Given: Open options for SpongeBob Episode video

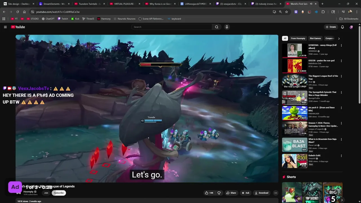Looking at the screenshot, I should pos(341,92).
